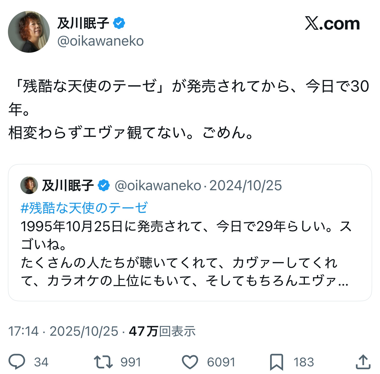The width and height of the screenshot is (380, 374).
Task: Click the 991 repost count
Action: point(131,362)
